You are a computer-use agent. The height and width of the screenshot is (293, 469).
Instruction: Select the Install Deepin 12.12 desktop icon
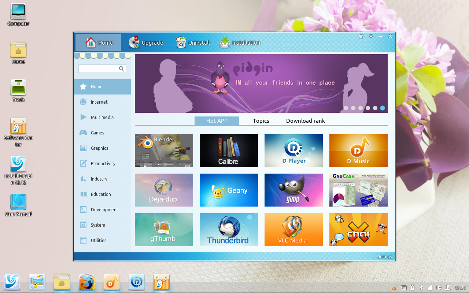click(18, 170)
